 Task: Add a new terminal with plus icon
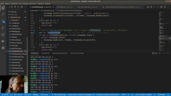[x=160, y=53]
